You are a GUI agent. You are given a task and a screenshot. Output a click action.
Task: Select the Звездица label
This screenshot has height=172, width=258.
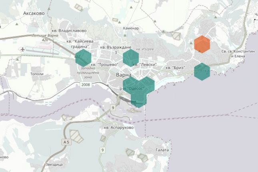click(x=54, y=164)
